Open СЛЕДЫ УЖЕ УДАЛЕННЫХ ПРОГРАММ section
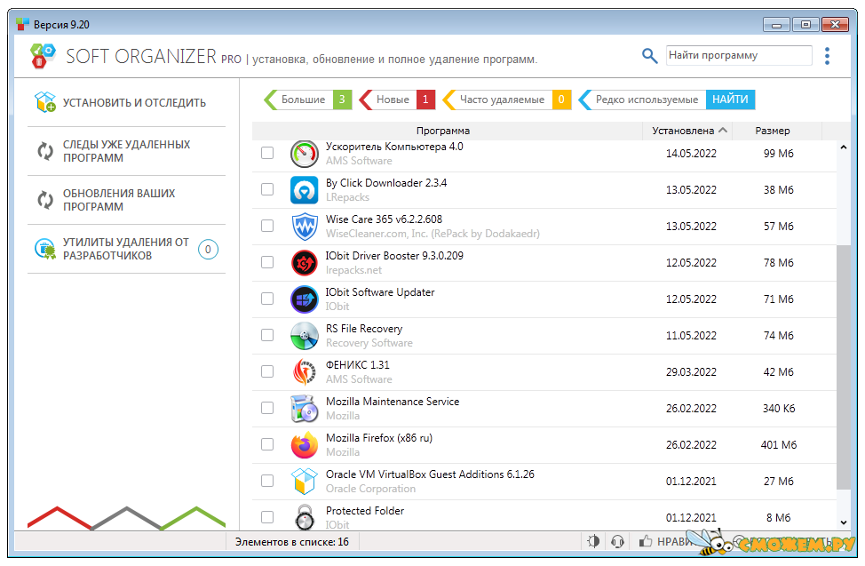The height and width of the screenshot is (566, 865). 126,151
